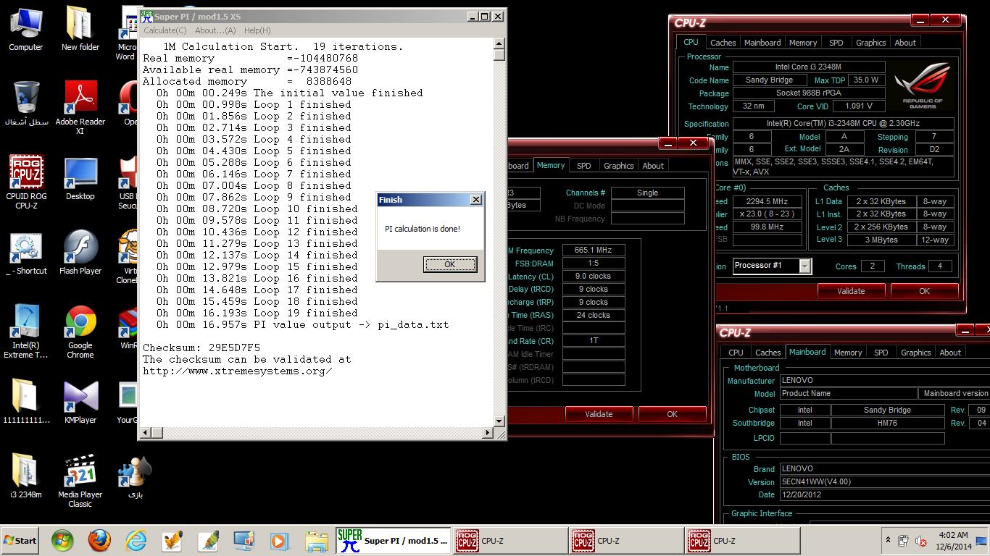
Task: Launch Internet Explorer from the taskbar
Action: point(136,541)
